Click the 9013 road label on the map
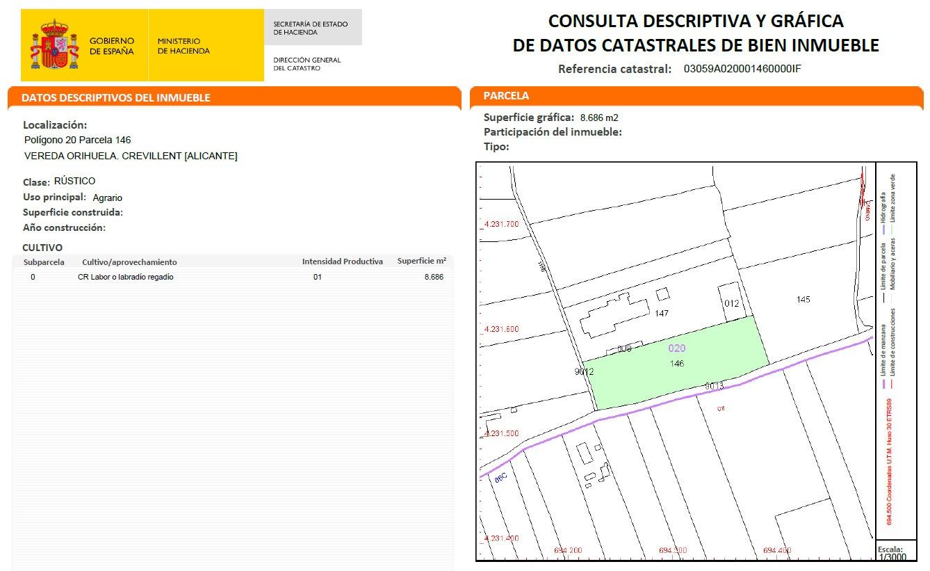The height and width of the screenshot is (571, 930). [x=714, y=386]
